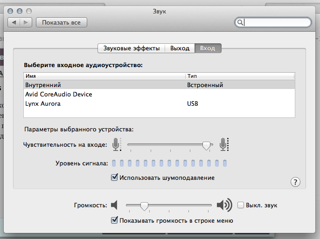
Task: Click the Встроенный type cell
Action: 205,85
